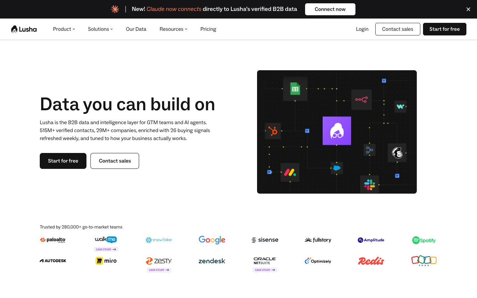Image resolution: width=477 pixels, height=298 pixels.
Task: Open the WalkMe case study link
Action: coord(106,249)
